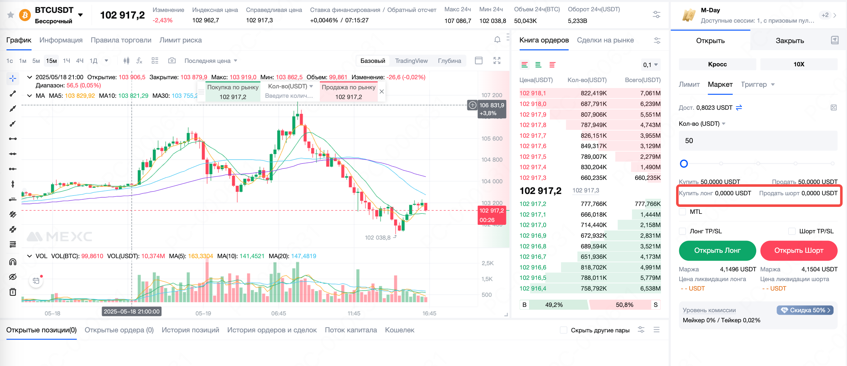This screenshot has height=366, width=847.
Task: Click the quantity input field showing 50
Action: 758,141
